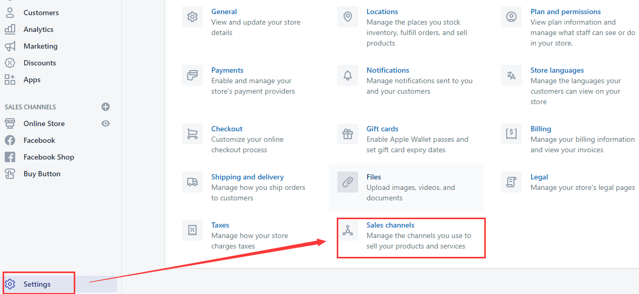The height and width of the screenshot is (294, 639).
Task: Click the Shipping and delivery truck icon
Action: pos(192,182)
